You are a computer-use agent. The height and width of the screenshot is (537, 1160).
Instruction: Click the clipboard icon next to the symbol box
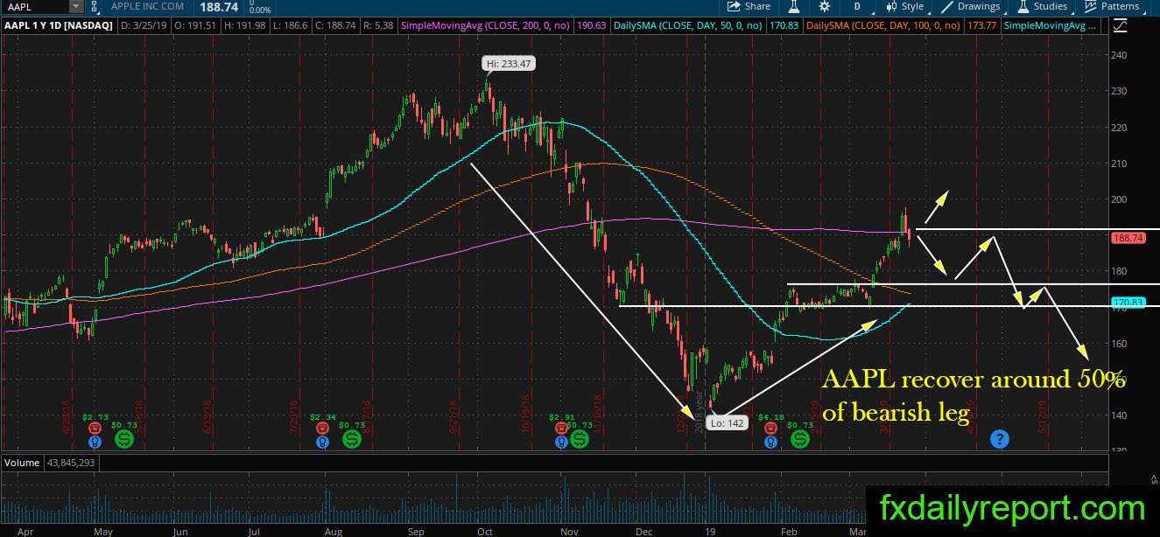tap(94, 6)
